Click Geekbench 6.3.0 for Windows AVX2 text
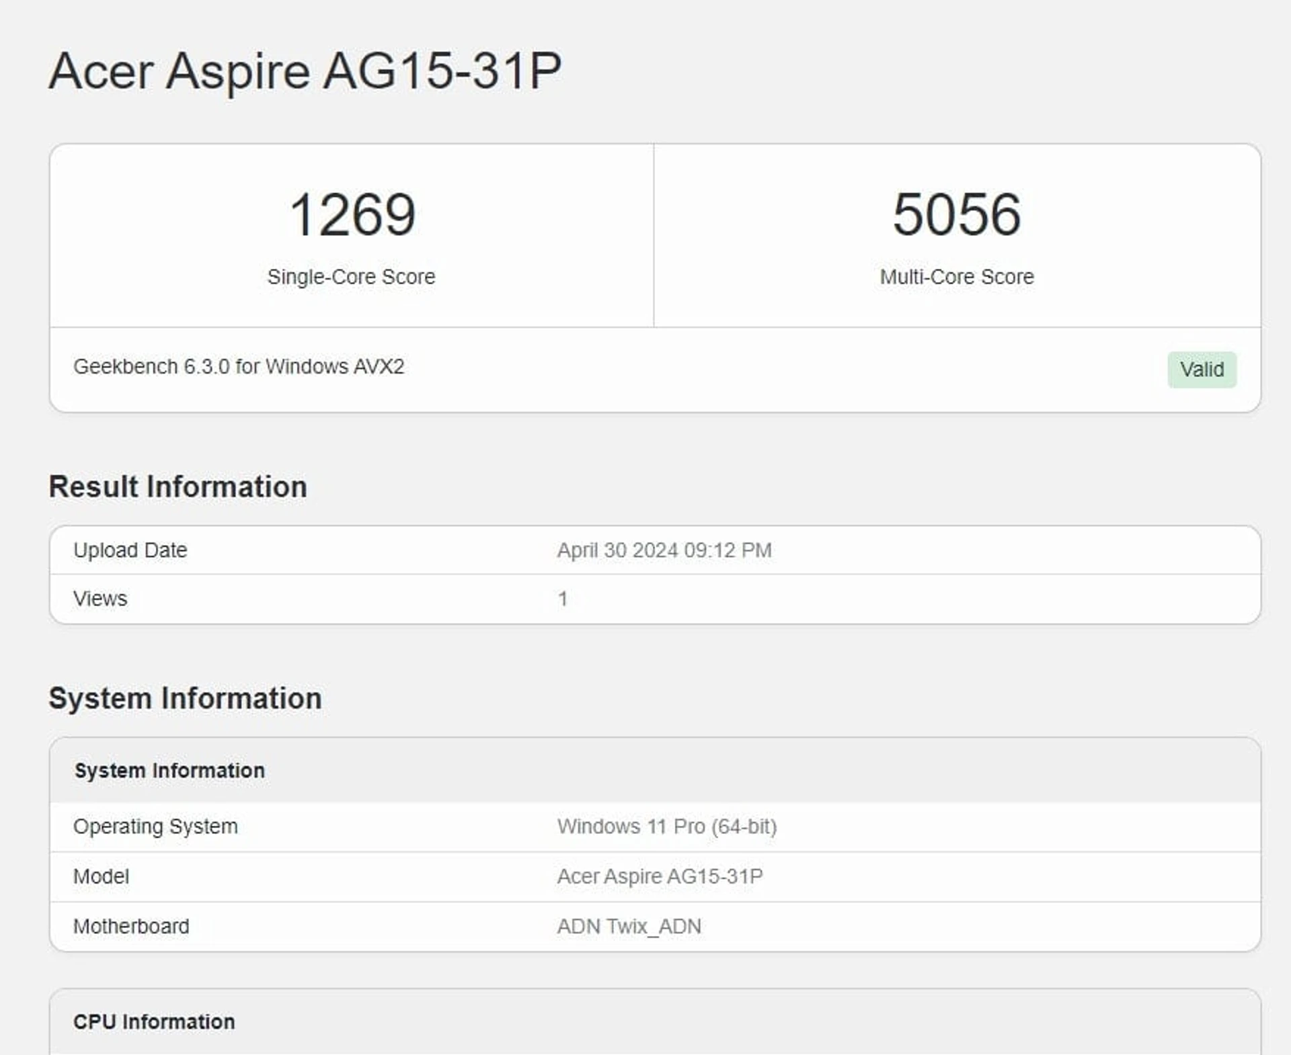The width and height of the screenshot is (1291, 1055). [239, 367]
